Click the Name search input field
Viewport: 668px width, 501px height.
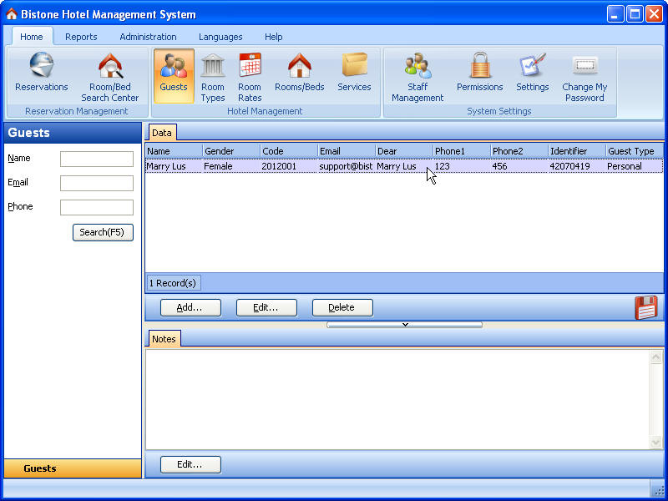pos(97,159)
